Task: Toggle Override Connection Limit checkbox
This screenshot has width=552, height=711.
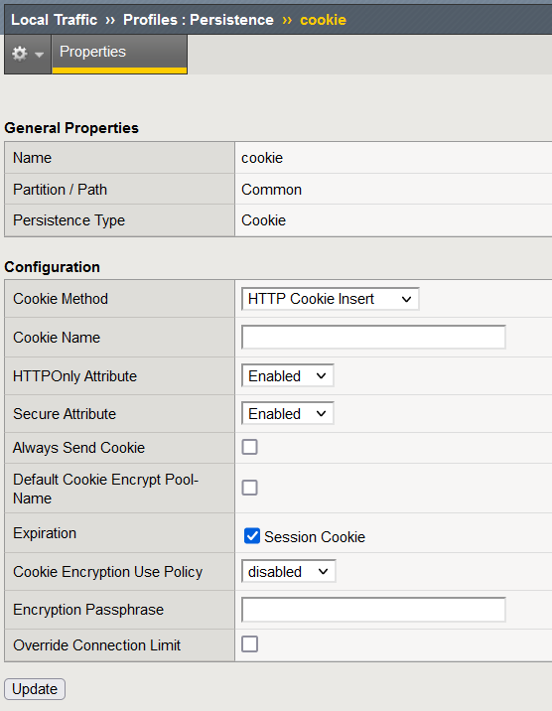Action: point(250,643)
